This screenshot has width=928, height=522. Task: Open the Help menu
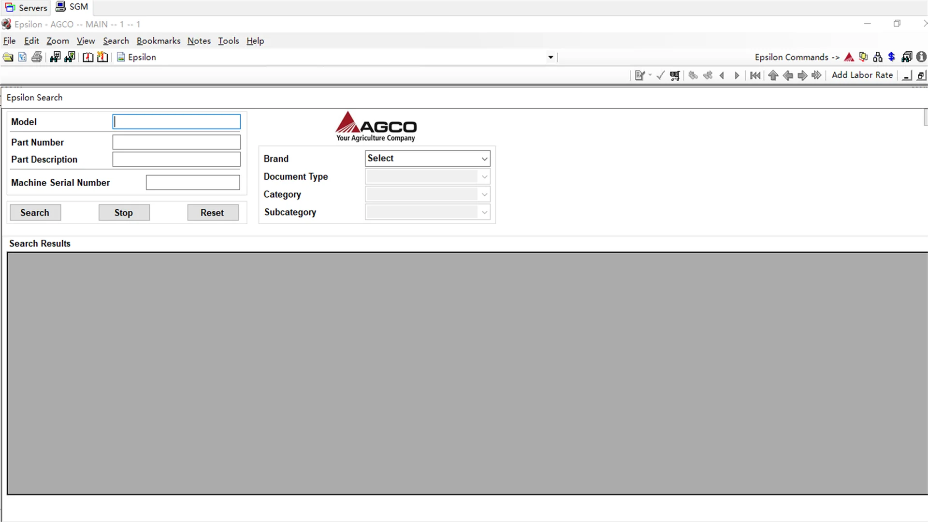pos(255,41)
